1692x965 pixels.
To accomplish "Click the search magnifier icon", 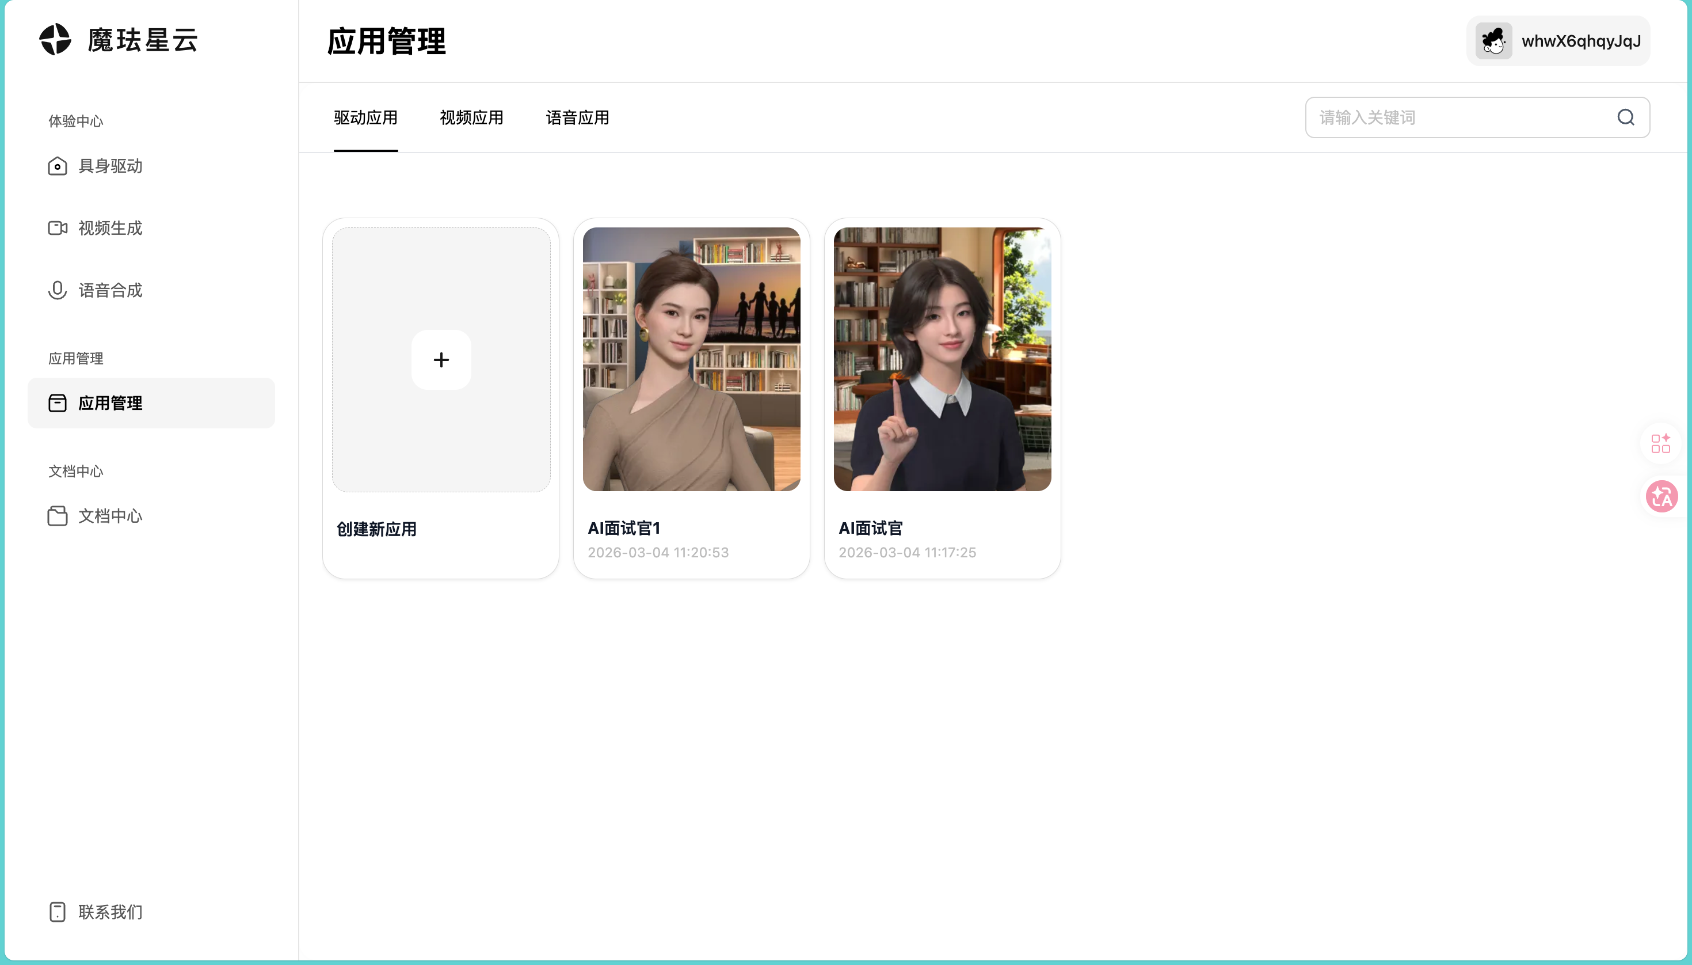I will click(x=1626, y=117).
